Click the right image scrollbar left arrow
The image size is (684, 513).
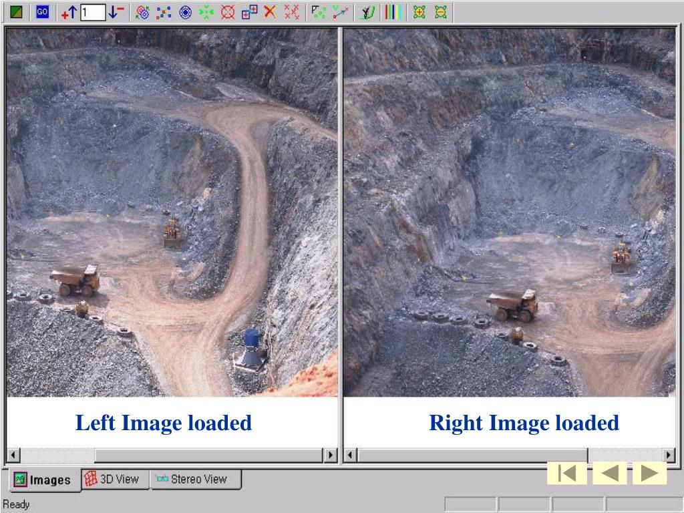click(x=350, y=455)
